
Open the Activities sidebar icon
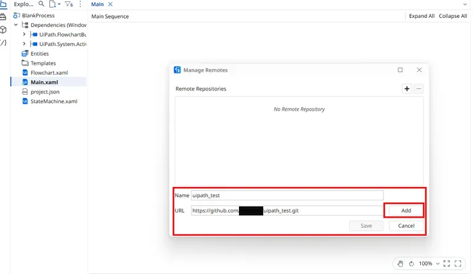click(3, 17)
